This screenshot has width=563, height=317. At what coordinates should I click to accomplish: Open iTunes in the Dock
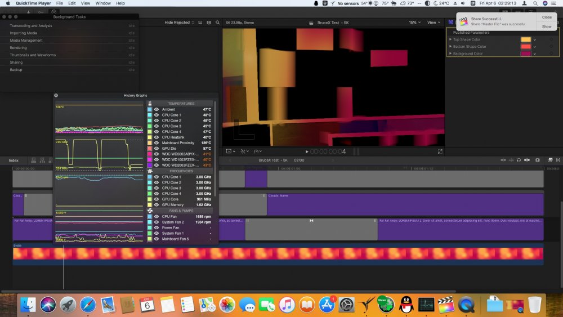(x=287, y=305)
